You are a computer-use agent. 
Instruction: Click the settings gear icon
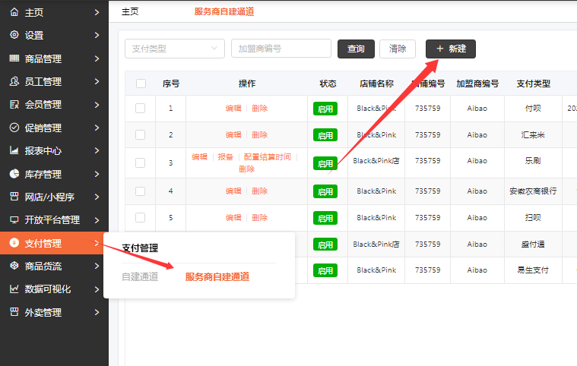pyautogui.click(x=14, y=35)
